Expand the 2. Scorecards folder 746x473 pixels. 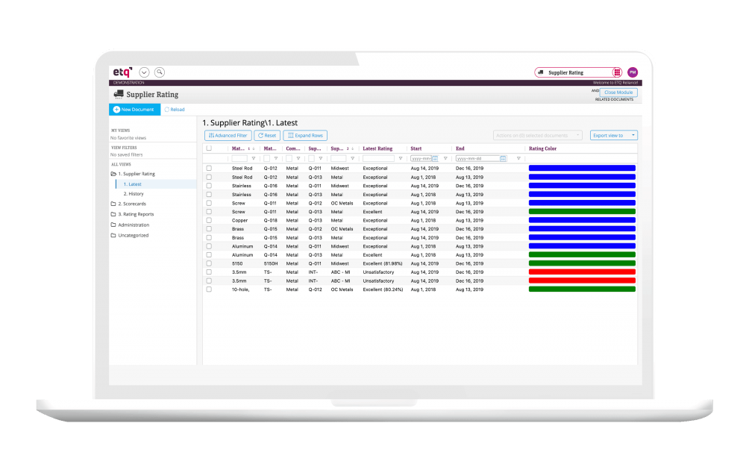(x=132, y=204)
